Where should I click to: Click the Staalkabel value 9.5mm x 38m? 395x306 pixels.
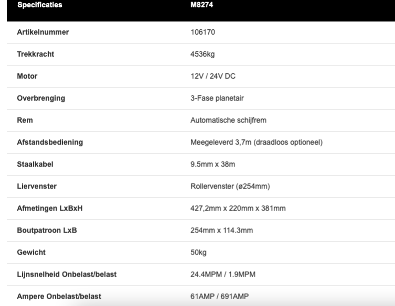click(212, 164)
